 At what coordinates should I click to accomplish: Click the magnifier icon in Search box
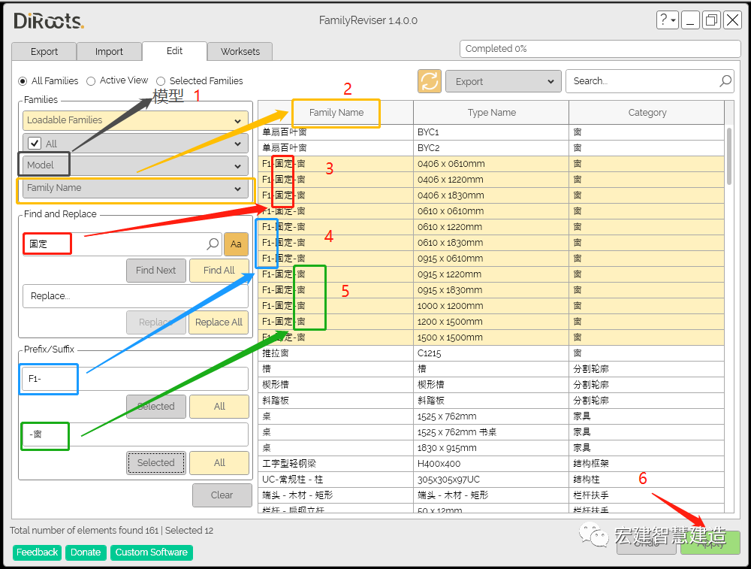tap(725, 81)
